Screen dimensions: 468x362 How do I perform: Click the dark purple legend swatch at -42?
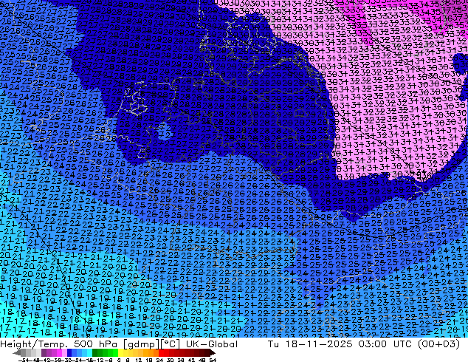click(x=44, y=352)
